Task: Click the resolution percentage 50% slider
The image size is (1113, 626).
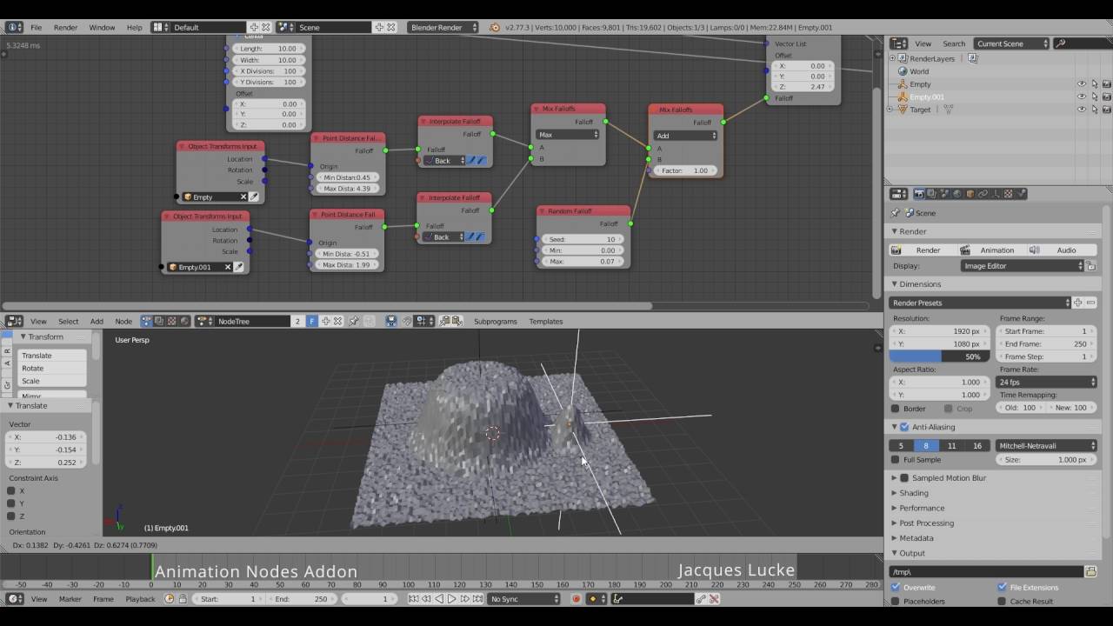Action: tap(939, 356)
